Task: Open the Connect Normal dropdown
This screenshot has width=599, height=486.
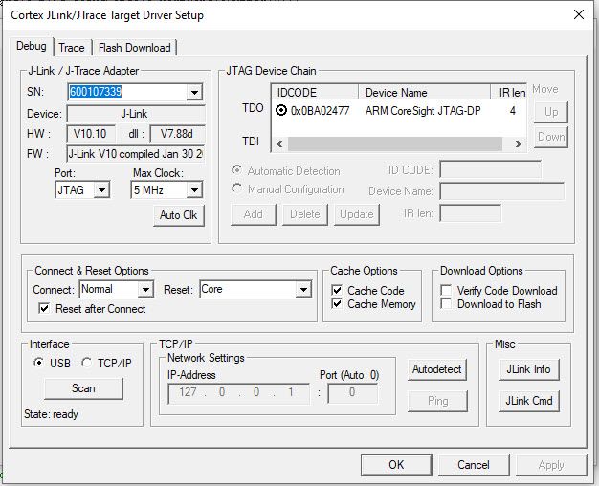Action: [145, 289]
